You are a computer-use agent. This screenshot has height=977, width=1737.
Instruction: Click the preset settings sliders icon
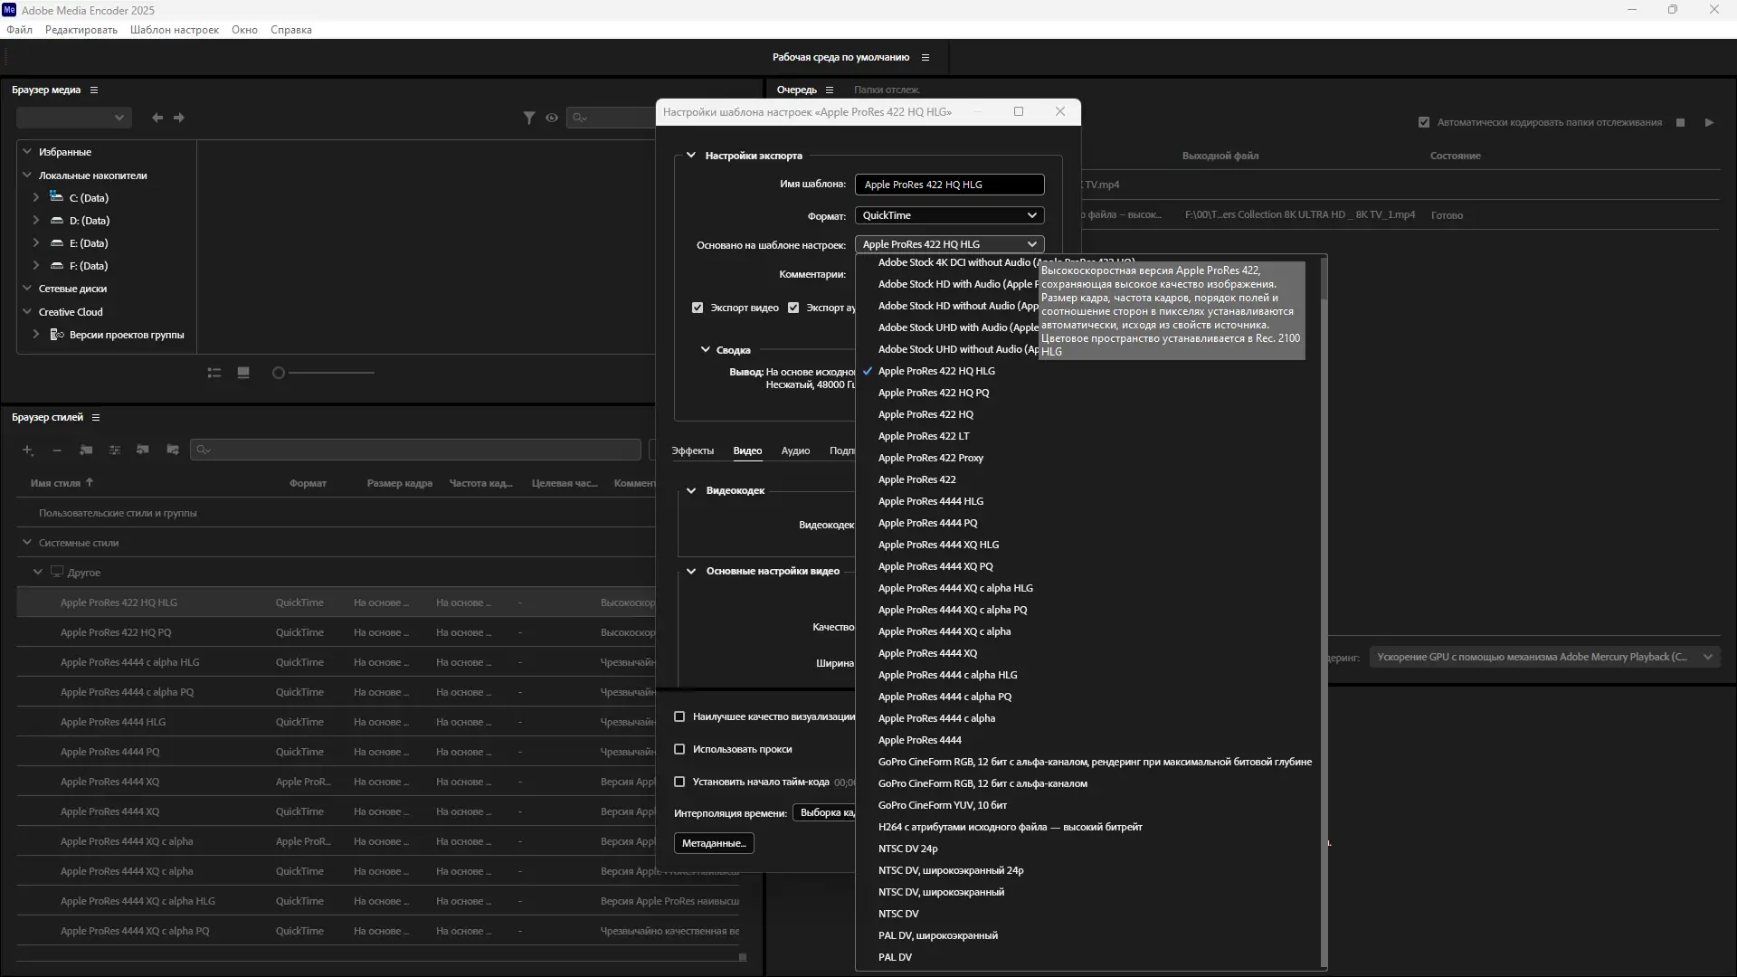tap(115, 450)
